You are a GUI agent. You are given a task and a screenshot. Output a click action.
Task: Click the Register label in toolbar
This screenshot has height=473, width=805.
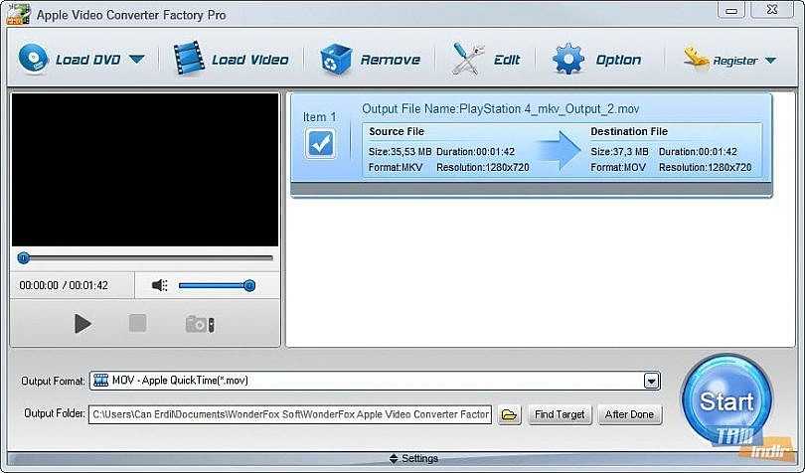click(735, 61)
